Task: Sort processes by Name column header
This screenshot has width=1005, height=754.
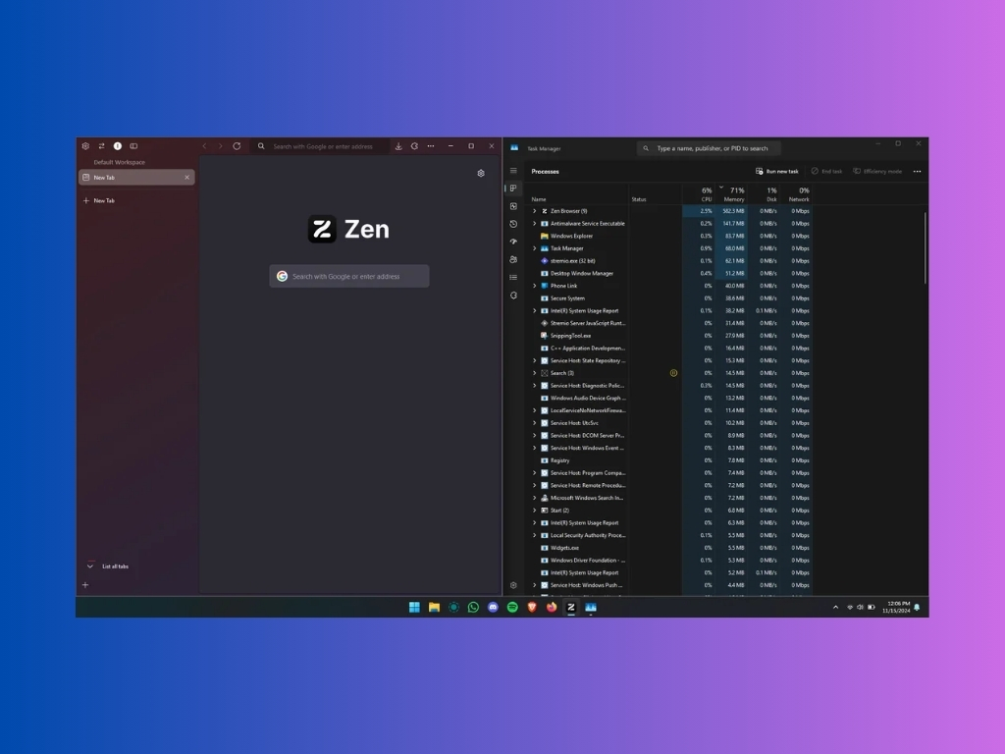Action: [539, 199]
